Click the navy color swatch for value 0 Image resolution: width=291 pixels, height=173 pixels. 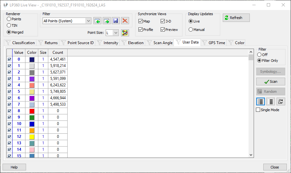click(32, 60)
